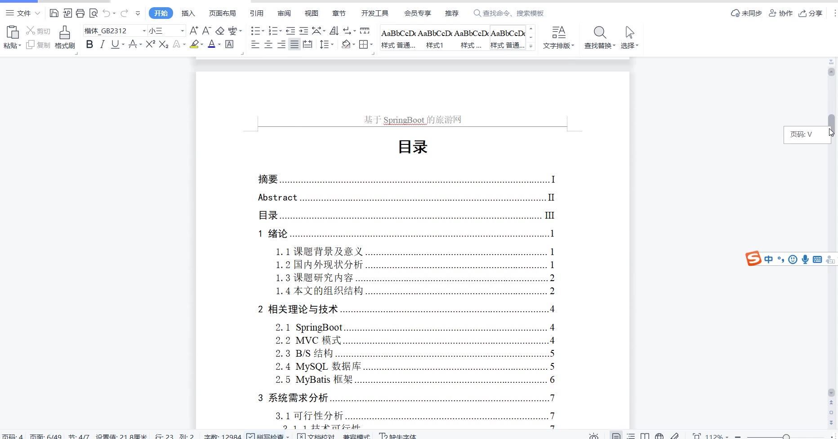This screenshot has height=439, width=838.
Task: Click the Clear Formatting eraser icon
Action: coord(220,31)
